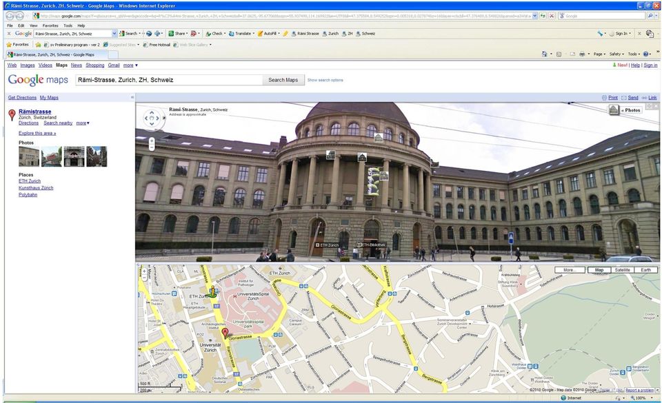Click the Google Toolbar Search button
This screenshot has width=662, height=403.
(128, 33)
